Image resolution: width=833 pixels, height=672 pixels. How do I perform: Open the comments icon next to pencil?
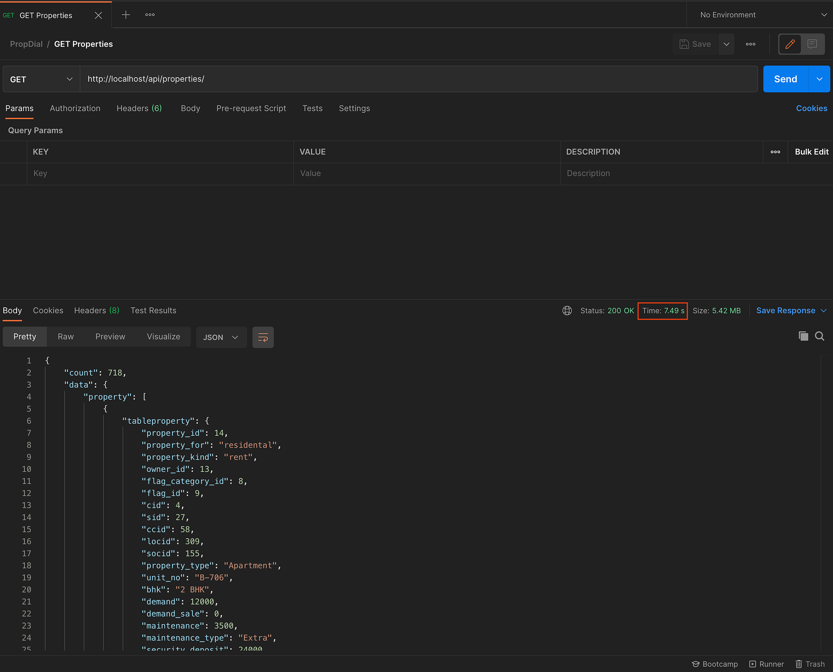coord(812,44)
